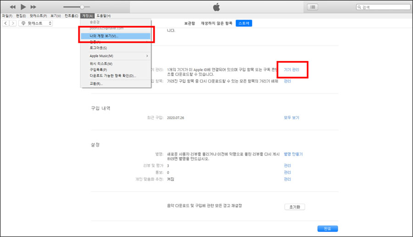The height and width of the screenshot is (237, 413).
Task: Open the 모두 보기 purchase history link
Action: coord(291,118)
